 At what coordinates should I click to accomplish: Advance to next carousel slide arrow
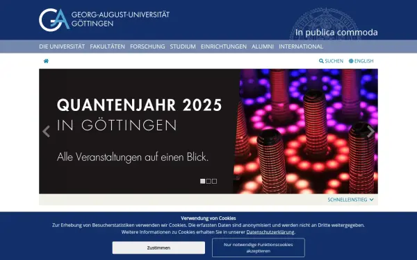pyautogui.click(x=370, y=132)
